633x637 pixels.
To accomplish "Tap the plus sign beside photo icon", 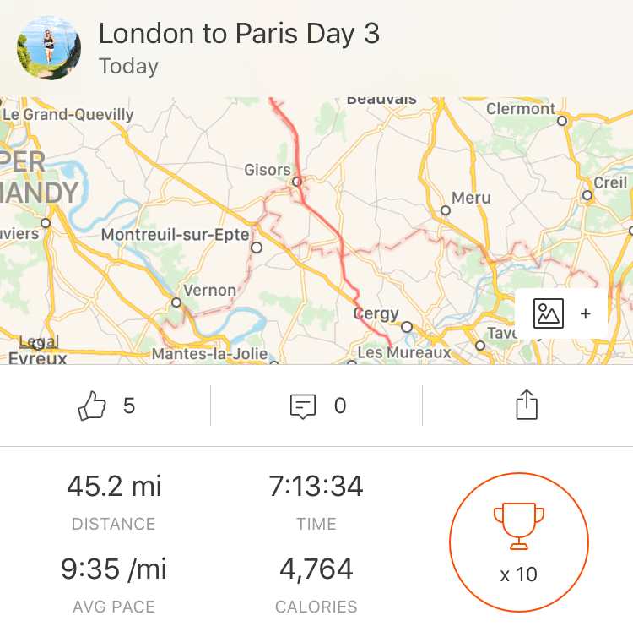I will pyautogui.click(x=585, y=313).
